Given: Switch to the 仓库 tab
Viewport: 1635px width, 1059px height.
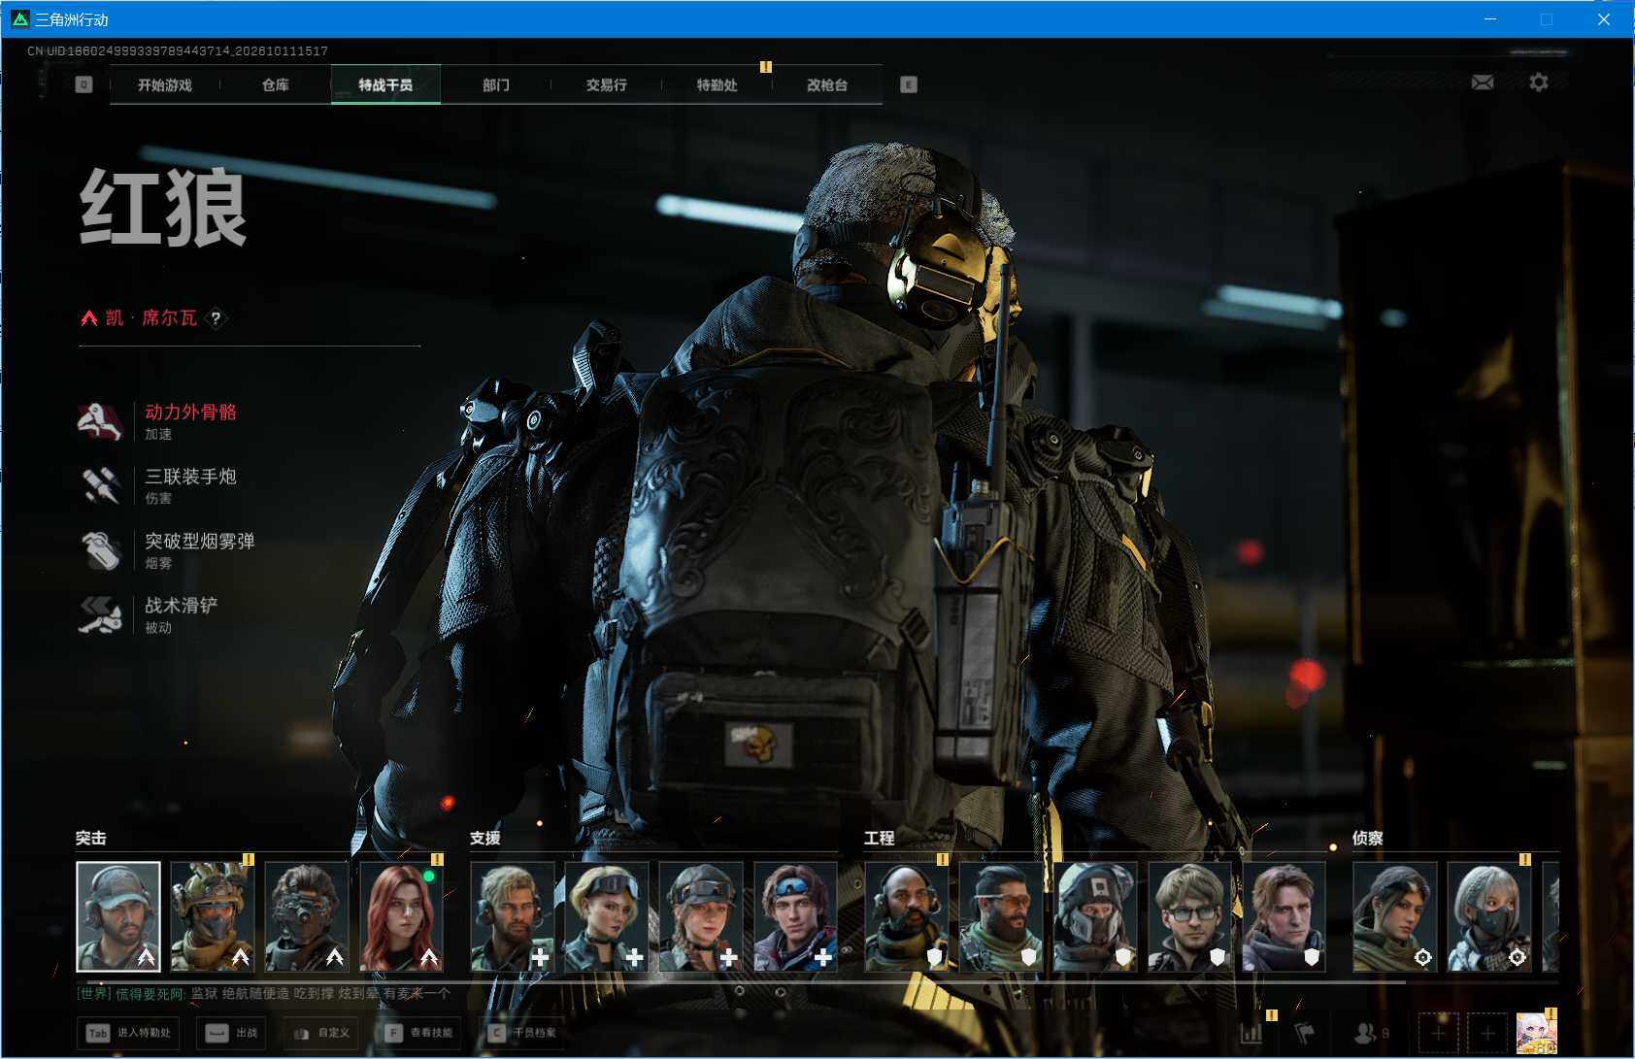Looking at the screenshot, I should click(276, 84).
